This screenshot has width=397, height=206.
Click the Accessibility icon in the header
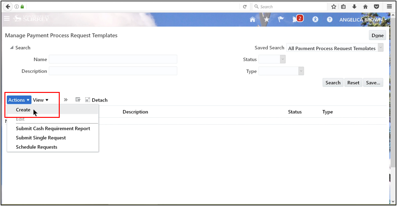tap(315, 19)
